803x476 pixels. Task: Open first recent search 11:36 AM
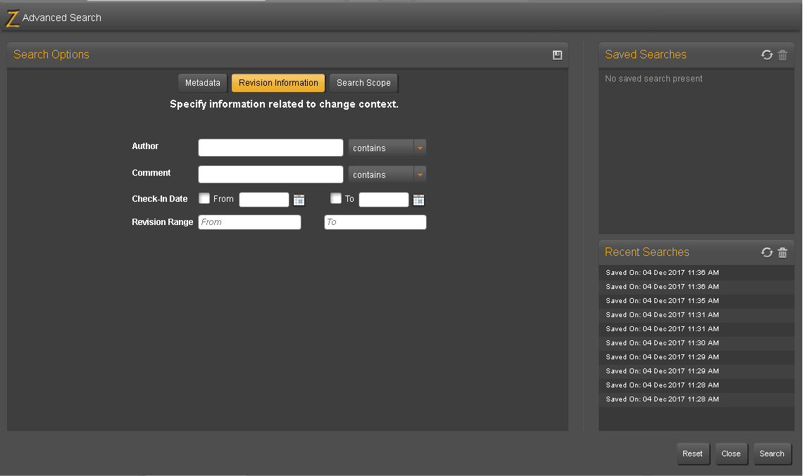[x=697, y=273]
